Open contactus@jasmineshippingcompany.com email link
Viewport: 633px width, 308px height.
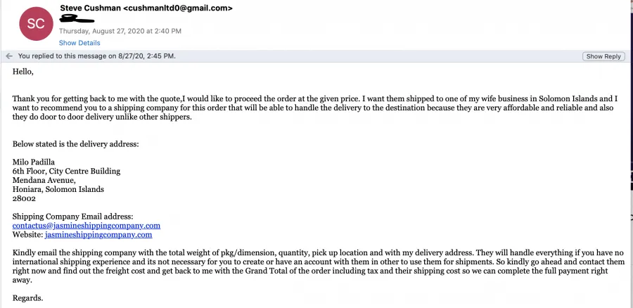tap(87, 226)
